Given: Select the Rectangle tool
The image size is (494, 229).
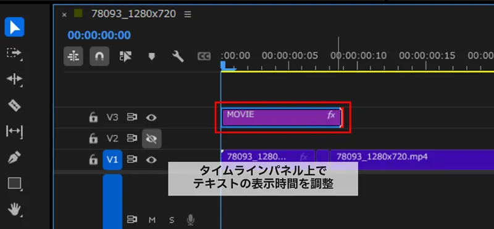Looking at the screenshot, I should click(x=14, y=183).
